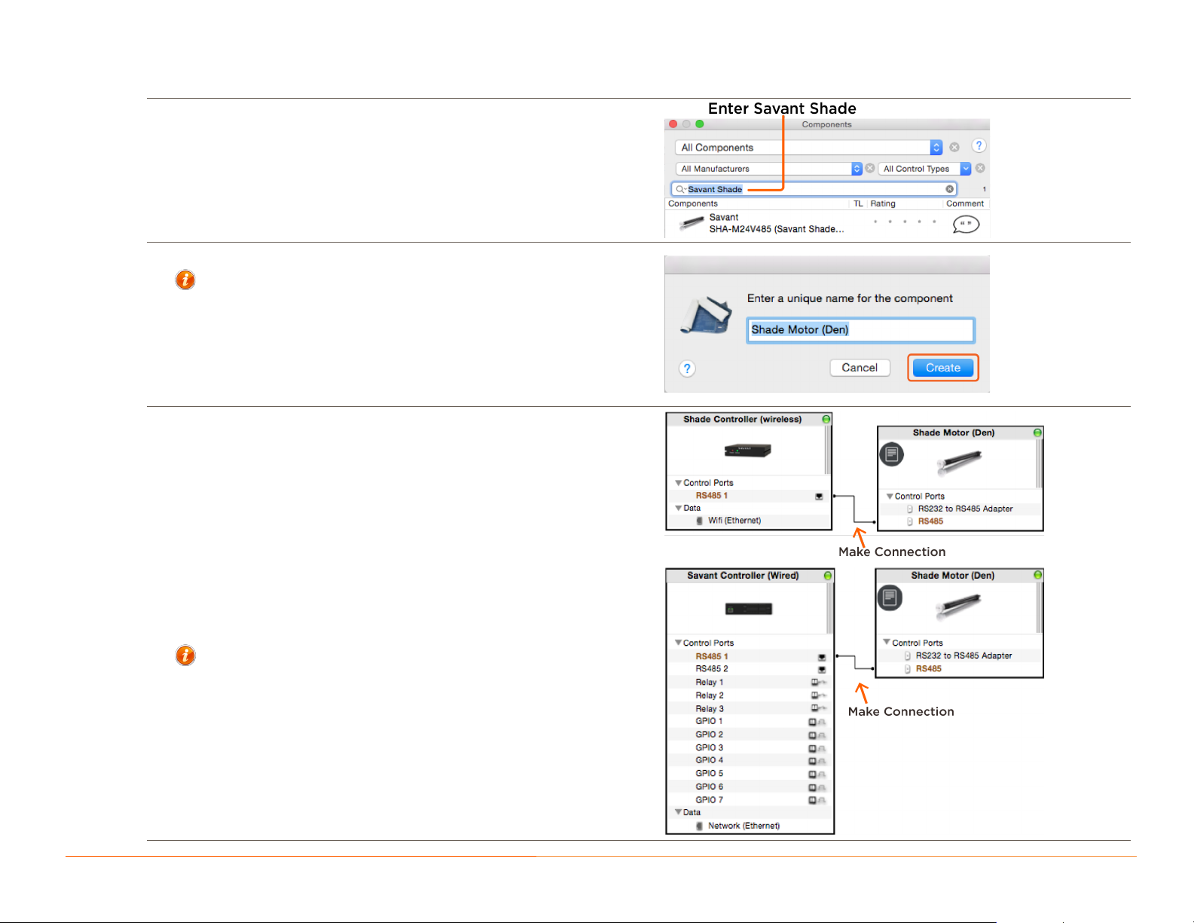The width and height of the screenshot is (1194, 923).
Task: Click the GPIO 5 port icon
Action: click(817, 774)
